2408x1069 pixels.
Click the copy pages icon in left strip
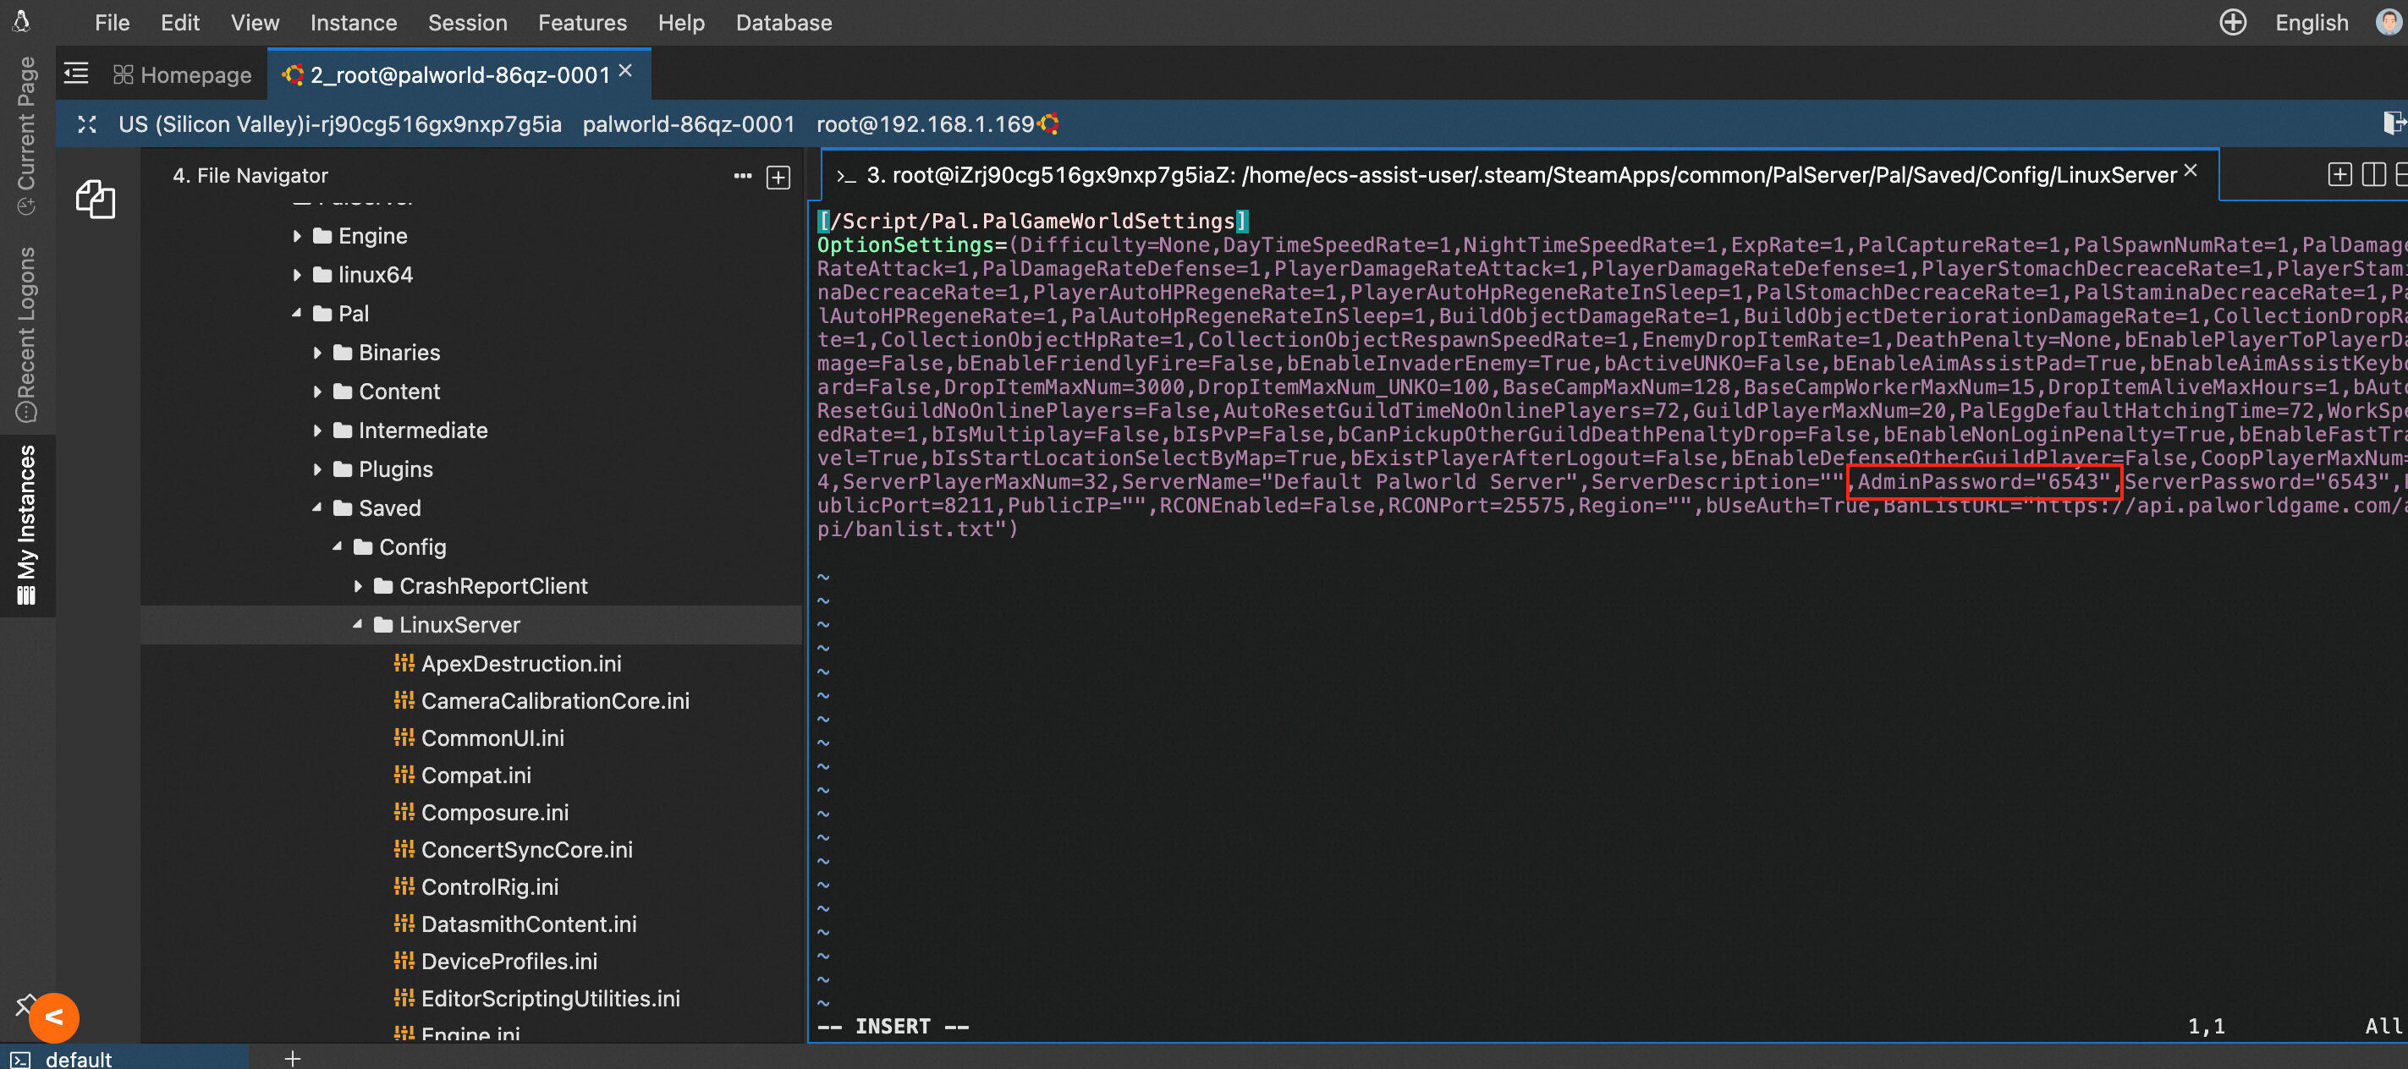[x=96, y=200]
